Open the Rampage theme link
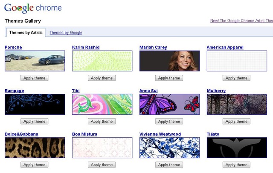The image size is (273, 173). (x=15, y=91)
